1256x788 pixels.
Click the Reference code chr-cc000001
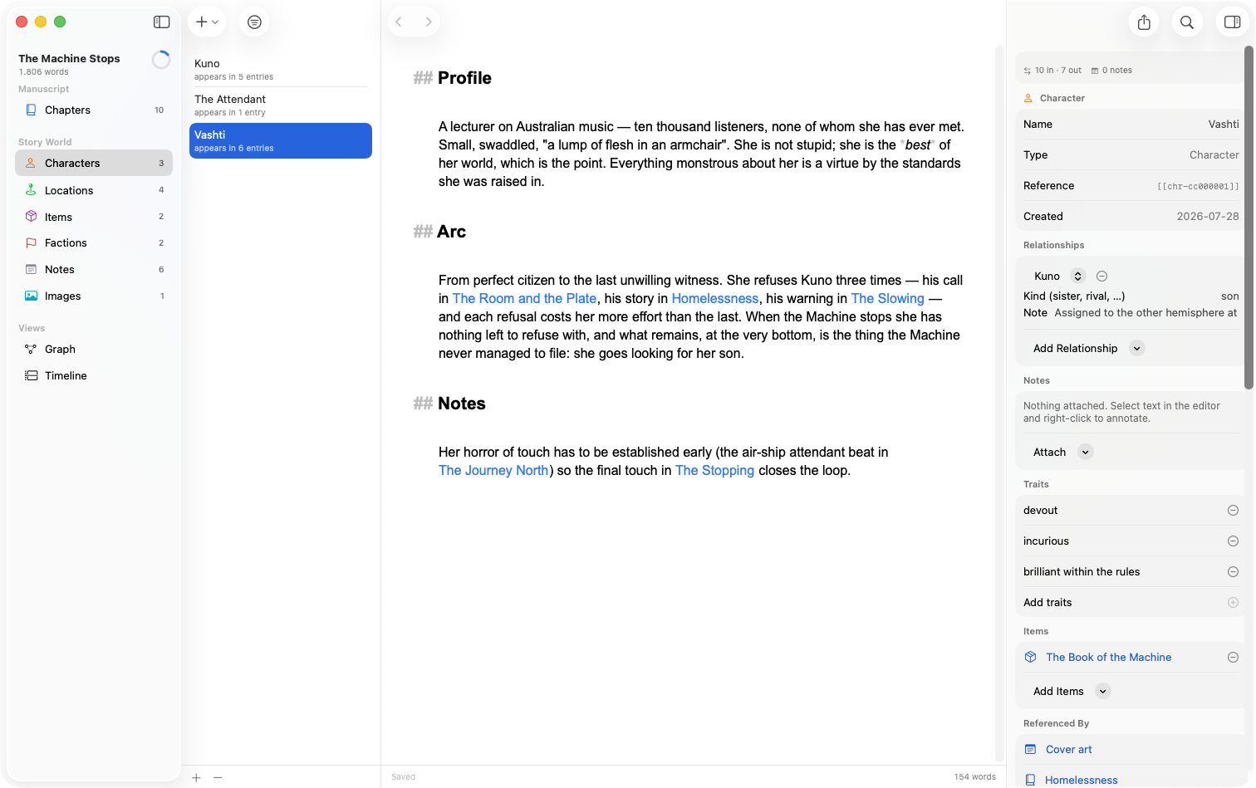click(x=1198, y=186)
